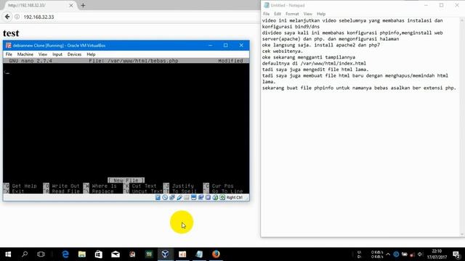Click VirtualBox optical drive indicator
This screenshot has height=261, width=465.
click(165, 197)
